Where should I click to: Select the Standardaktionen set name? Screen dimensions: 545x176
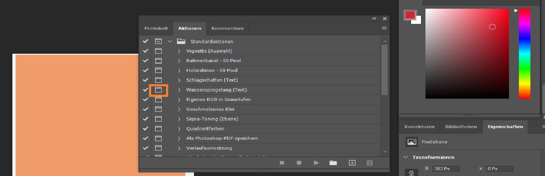tap(212, 41)
